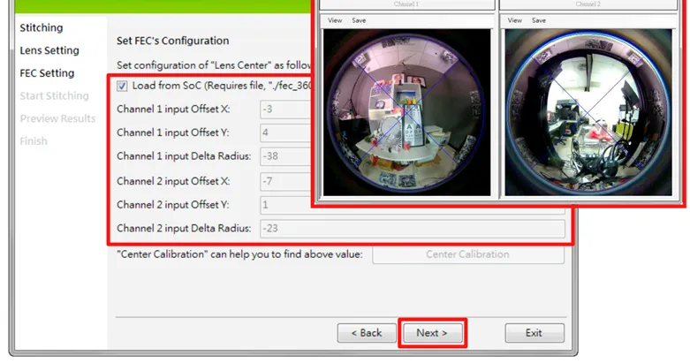Open the View menu in Channel 1 window
Image resolution: width=690 pixels, height=363 pixels.
click(x=335, y=20)
